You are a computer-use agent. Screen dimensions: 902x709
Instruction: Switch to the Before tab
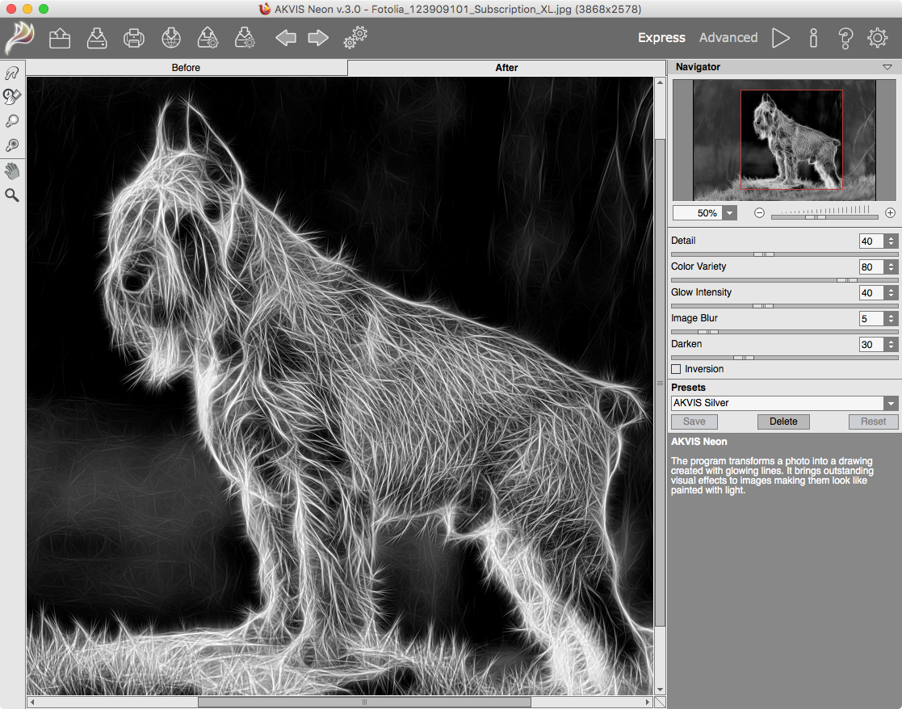pyautogui.click(x=187, y=68)
